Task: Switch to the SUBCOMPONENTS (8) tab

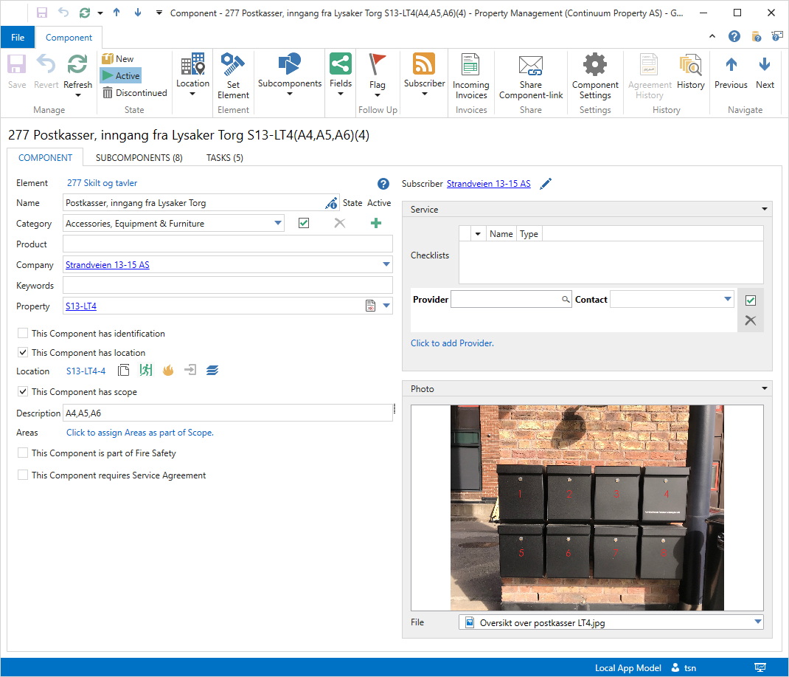Action: point(139,157)
